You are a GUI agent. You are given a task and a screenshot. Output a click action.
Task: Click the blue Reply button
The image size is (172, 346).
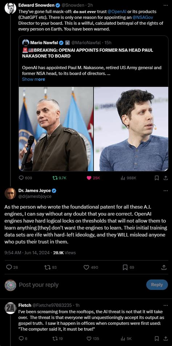(157, 285)
